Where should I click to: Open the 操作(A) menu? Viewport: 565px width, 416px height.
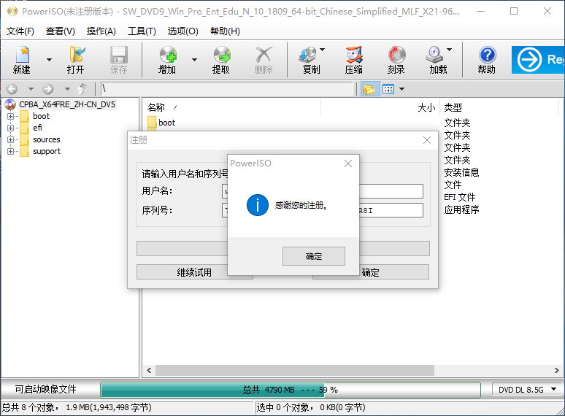pos(101,31)
